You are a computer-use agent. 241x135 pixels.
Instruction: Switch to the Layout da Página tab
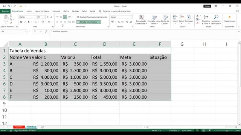click(x=42, y=11)
